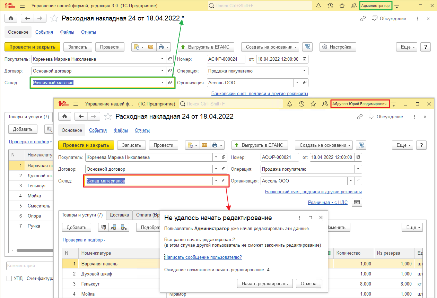Open print icon in Администратор window toolbar

coord(163,47)
